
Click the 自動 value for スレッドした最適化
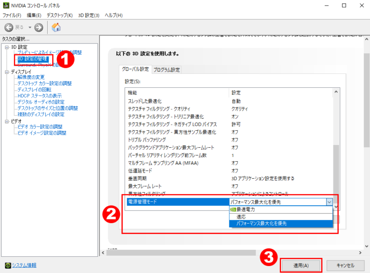click(x=236, y=101)
